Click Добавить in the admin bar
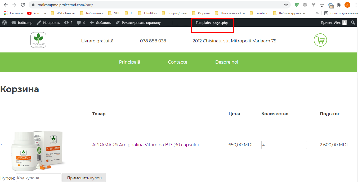This screenshot has height=182, width=358. point(100,23)
